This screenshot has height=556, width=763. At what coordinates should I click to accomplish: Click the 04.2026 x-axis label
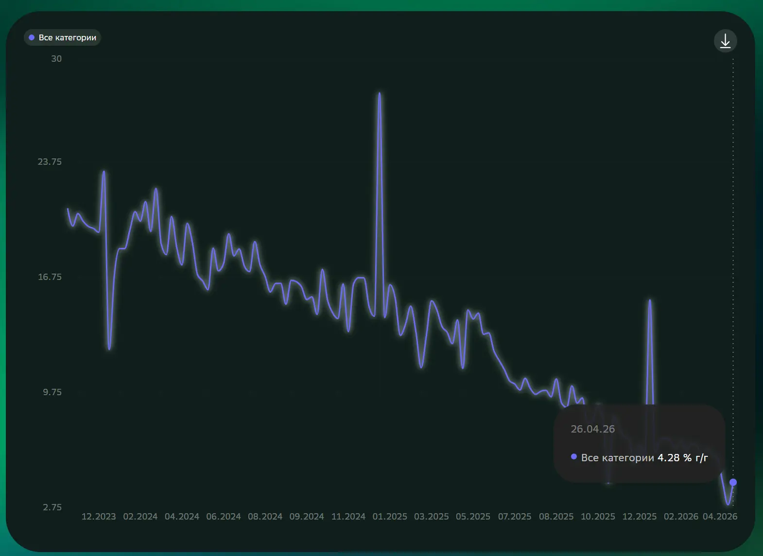coord(720,517)
